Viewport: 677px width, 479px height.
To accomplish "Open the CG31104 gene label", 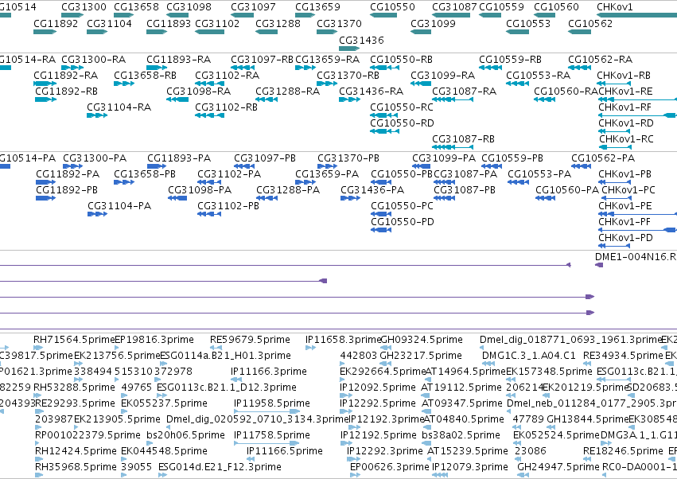I will 109,23.
